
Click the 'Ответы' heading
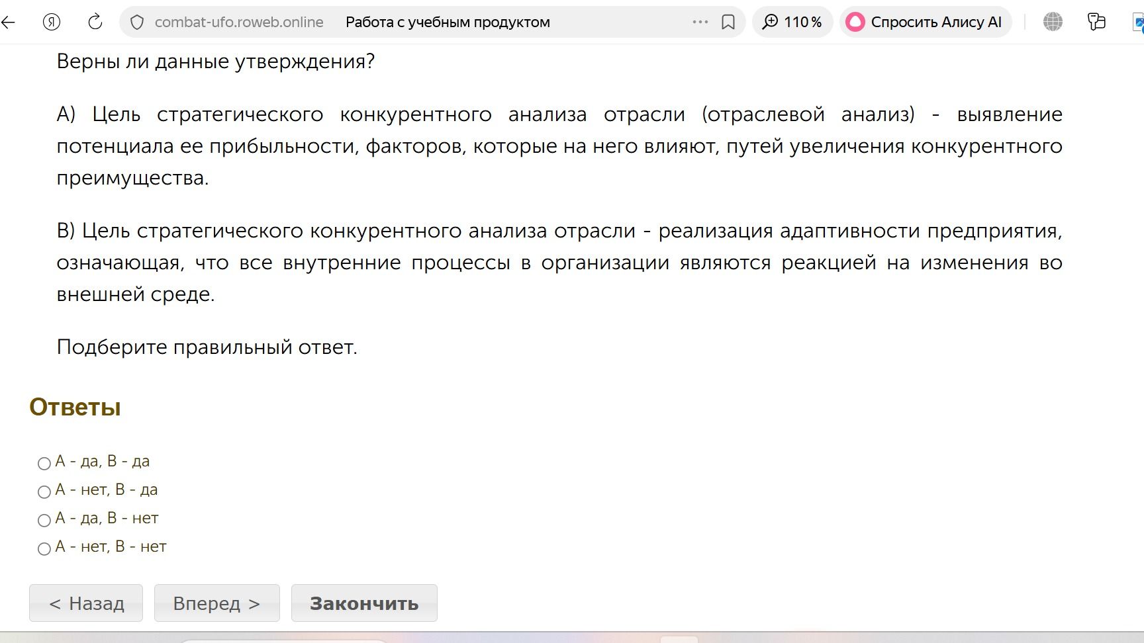point(75,407)
